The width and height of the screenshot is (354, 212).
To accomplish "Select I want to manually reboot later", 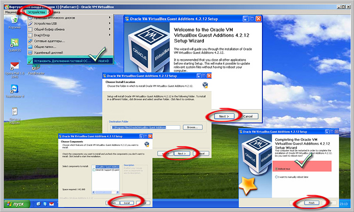I will click(276, 177).
